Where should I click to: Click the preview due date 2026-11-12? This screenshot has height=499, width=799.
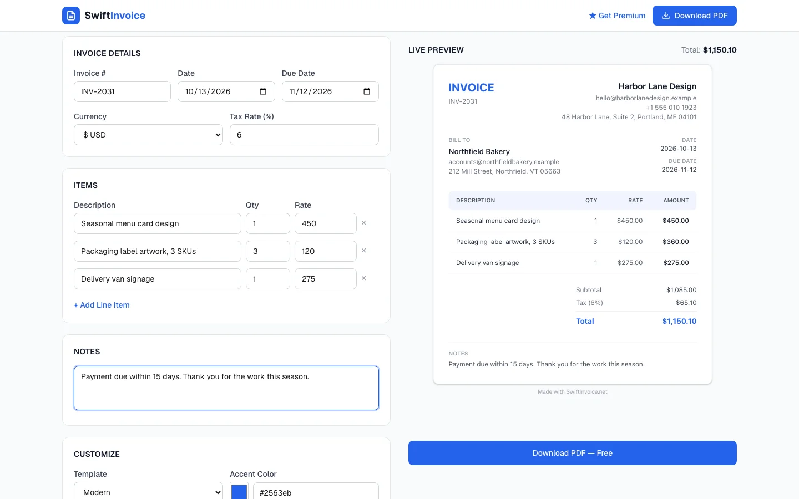click(x=679, y=170)
